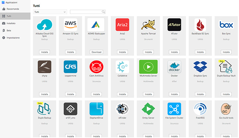This screenshot has width=239, height=138.
Task: Click the Amazon S3 Sync app icon
Action: (x=70, y=25)
